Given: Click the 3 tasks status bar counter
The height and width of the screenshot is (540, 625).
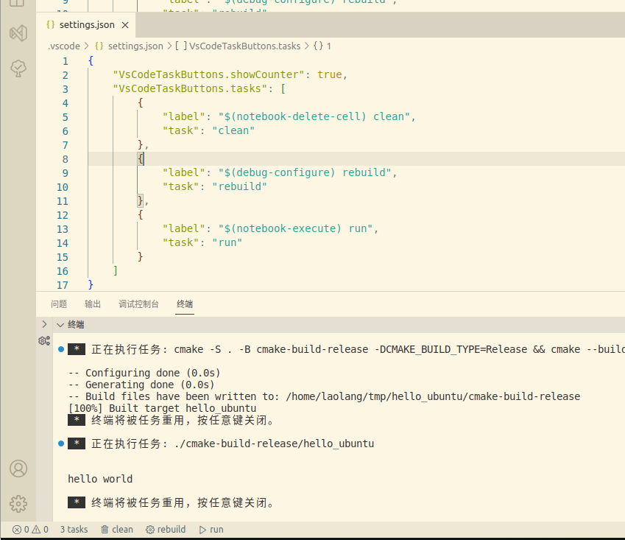Looking at the screenshot, I should point(74,529).
